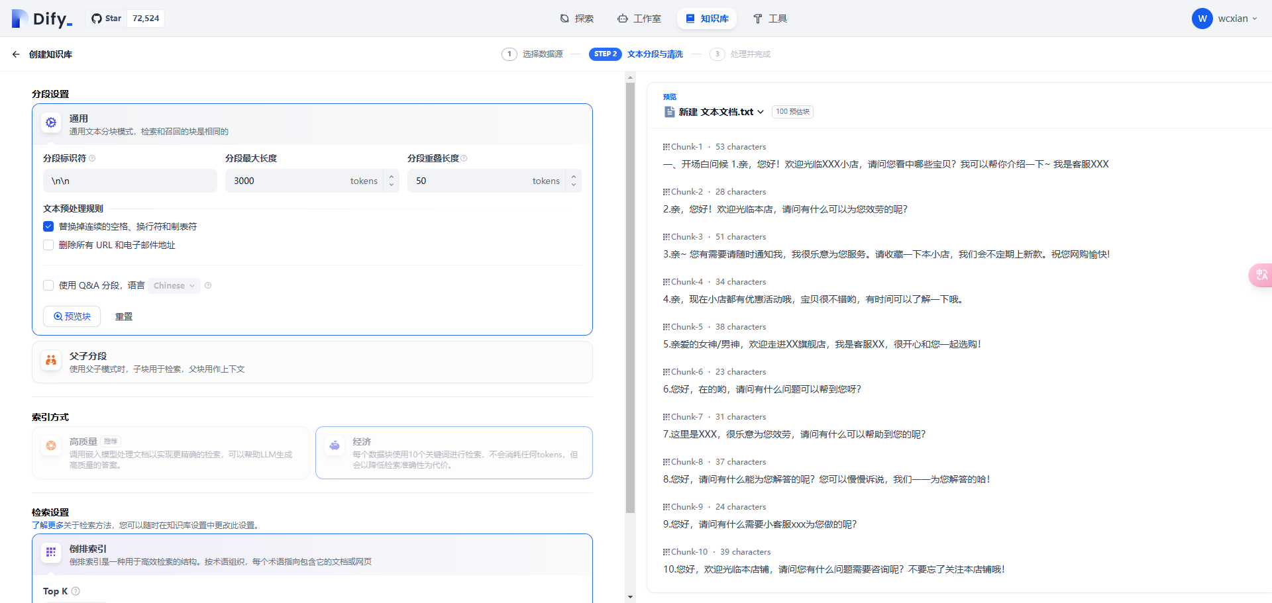Show help for 分段标识符
1272x603 pixels.
[92, 158]
